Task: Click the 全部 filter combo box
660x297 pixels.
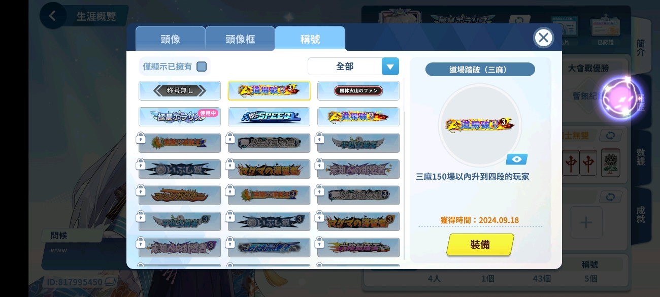Action: [353, 67]
